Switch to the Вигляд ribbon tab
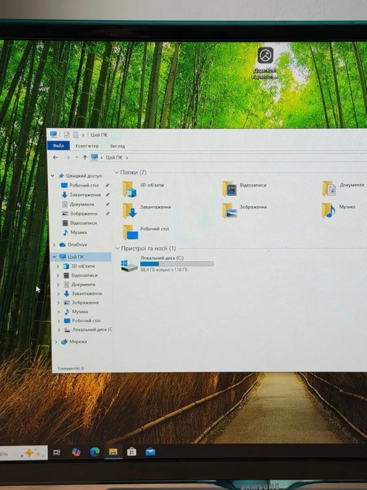Viewport: 367px width, 490px height. tap(117, 146)
